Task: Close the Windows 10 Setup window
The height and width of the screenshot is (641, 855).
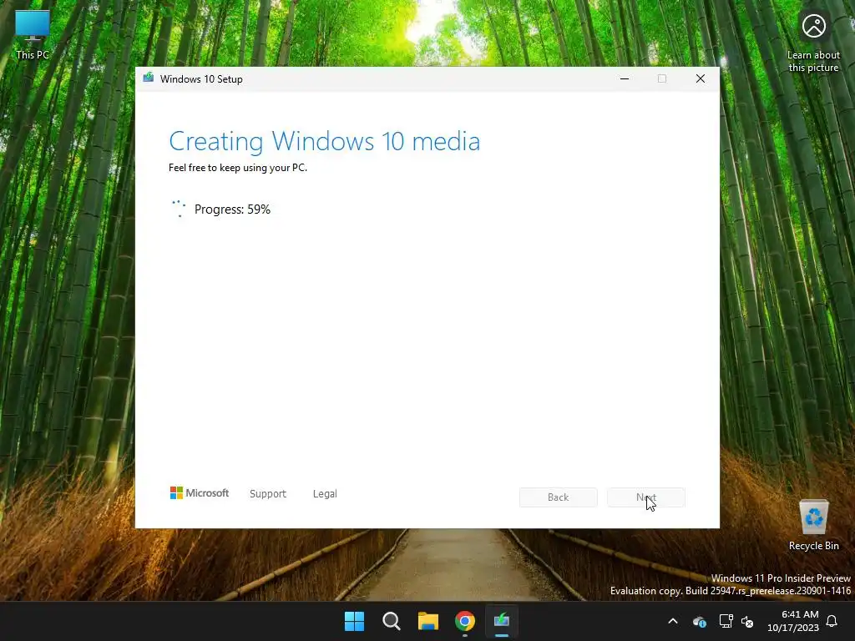Action: point(701,78)
